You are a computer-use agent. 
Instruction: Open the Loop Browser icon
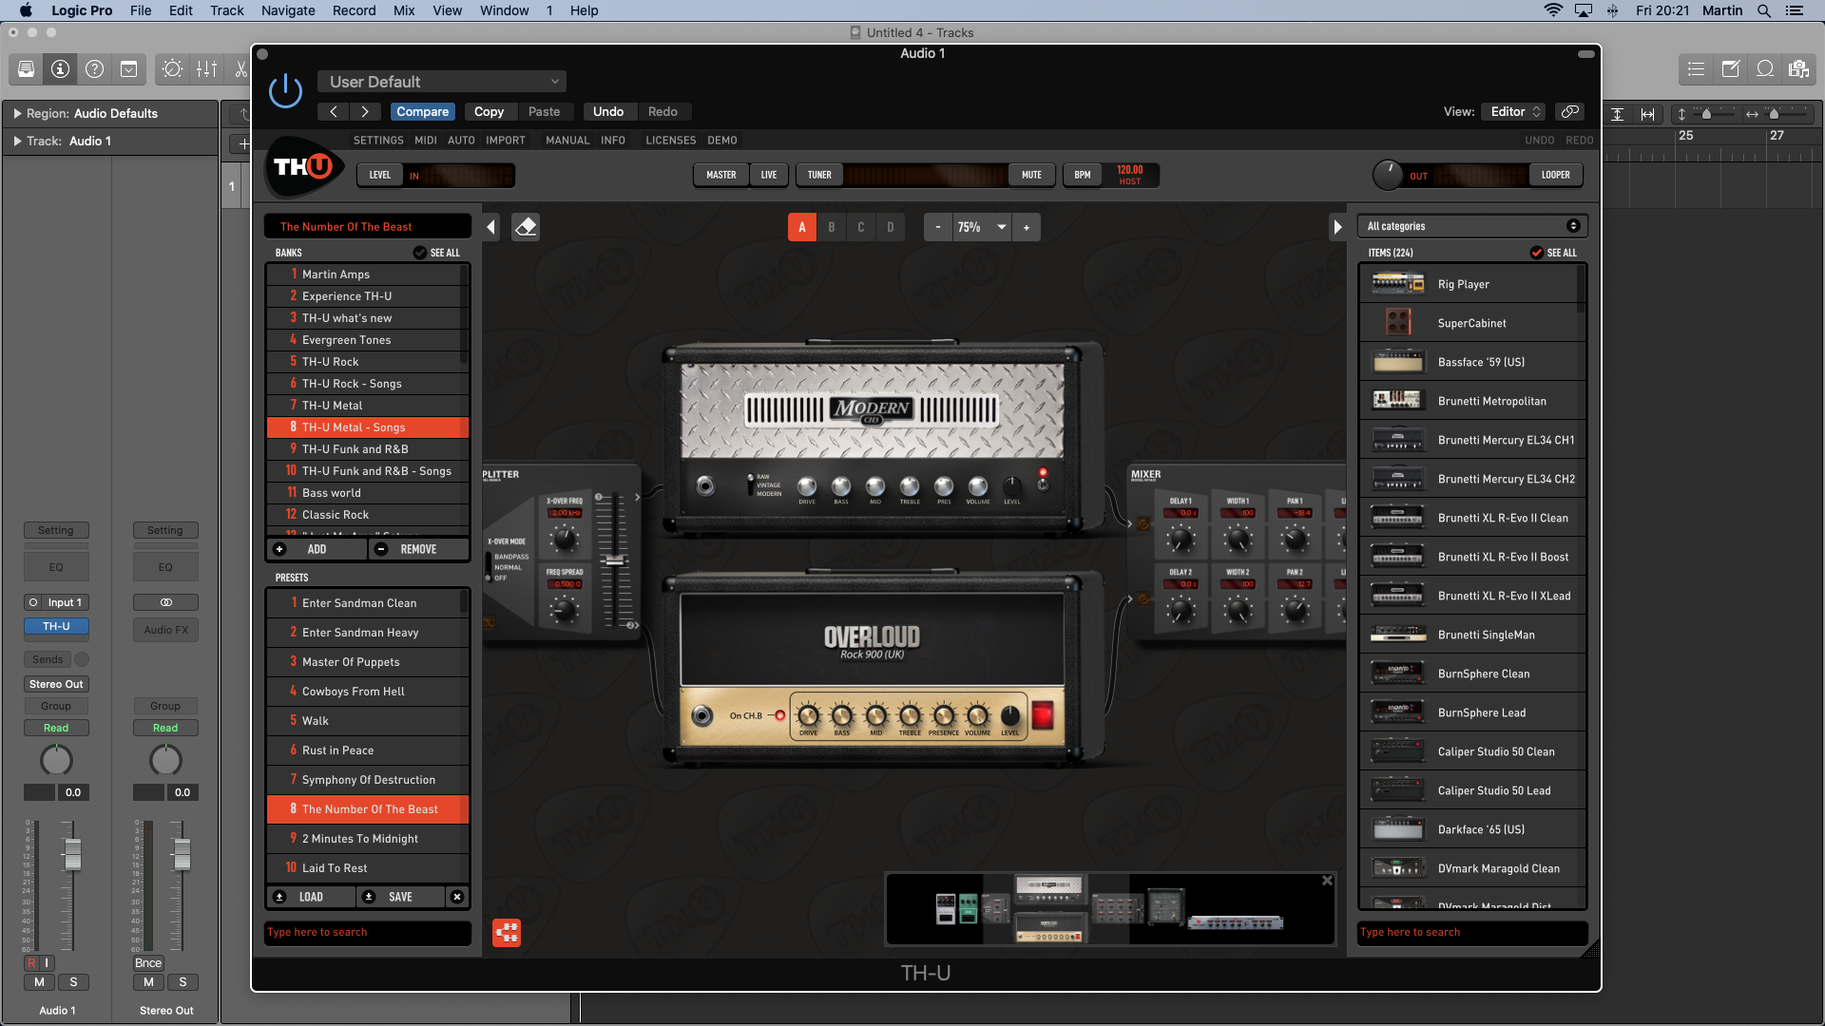click(1765, 68)
